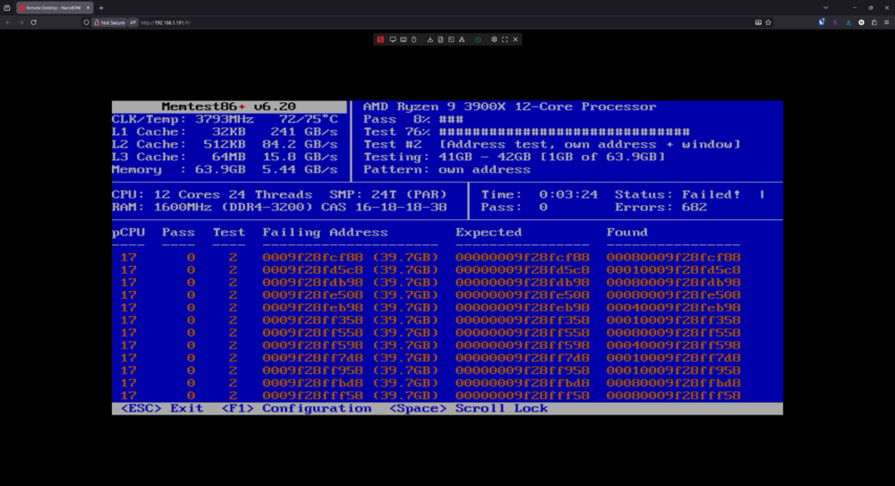895x486 pixels.
Task: Click the Pattern: own address line
Action: click(447, 170)
